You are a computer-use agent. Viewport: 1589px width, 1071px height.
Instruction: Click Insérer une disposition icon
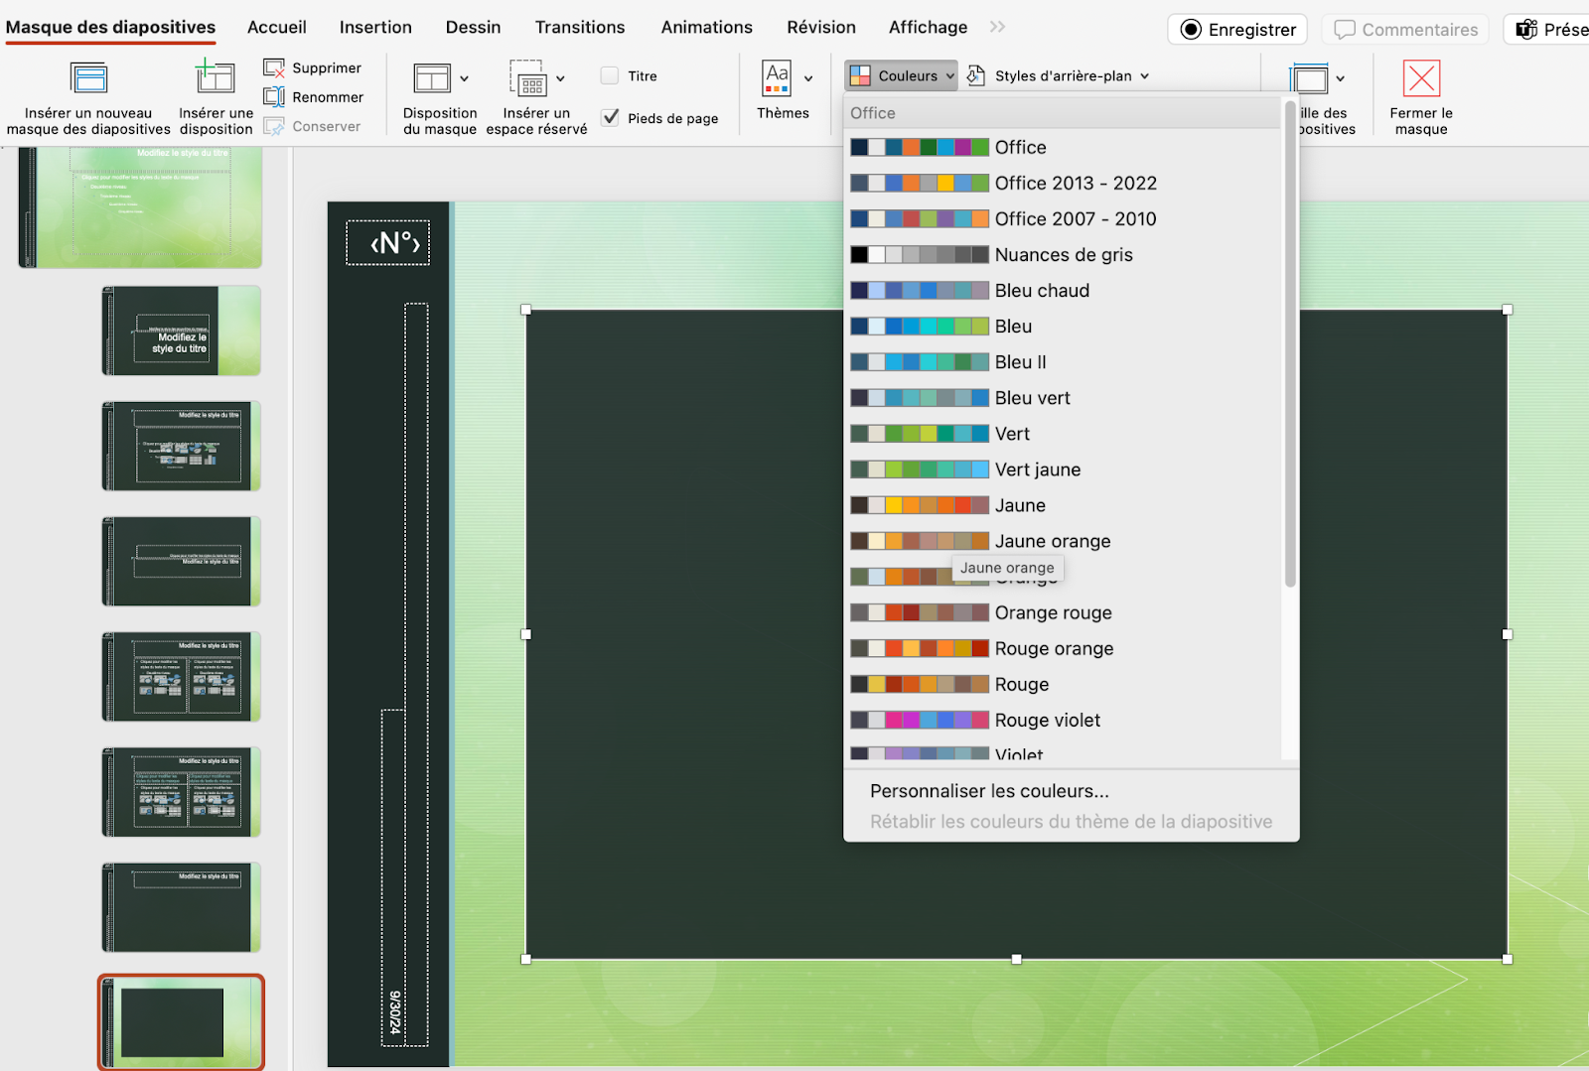[x=216, y=77]
